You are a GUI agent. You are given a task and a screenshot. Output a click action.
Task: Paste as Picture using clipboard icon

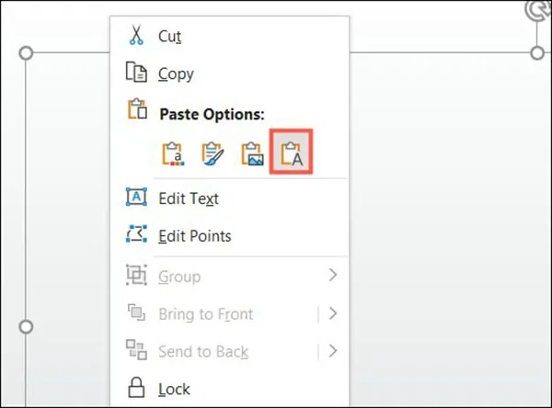coord(252,153)
